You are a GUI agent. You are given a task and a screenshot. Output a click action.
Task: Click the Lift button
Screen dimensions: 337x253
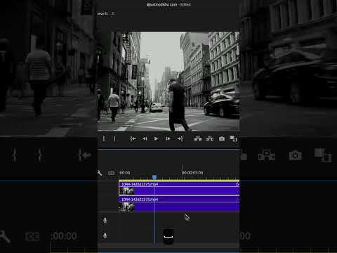pyautogui.click(x=198, y=138)
